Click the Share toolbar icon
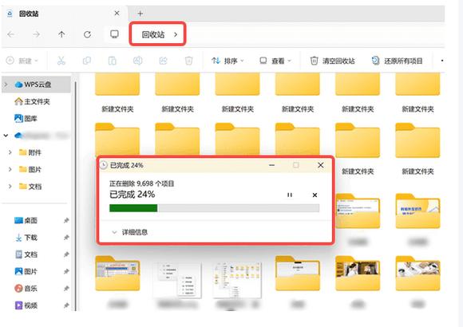This screenshot has height=327, width=463. click(164, 61)
